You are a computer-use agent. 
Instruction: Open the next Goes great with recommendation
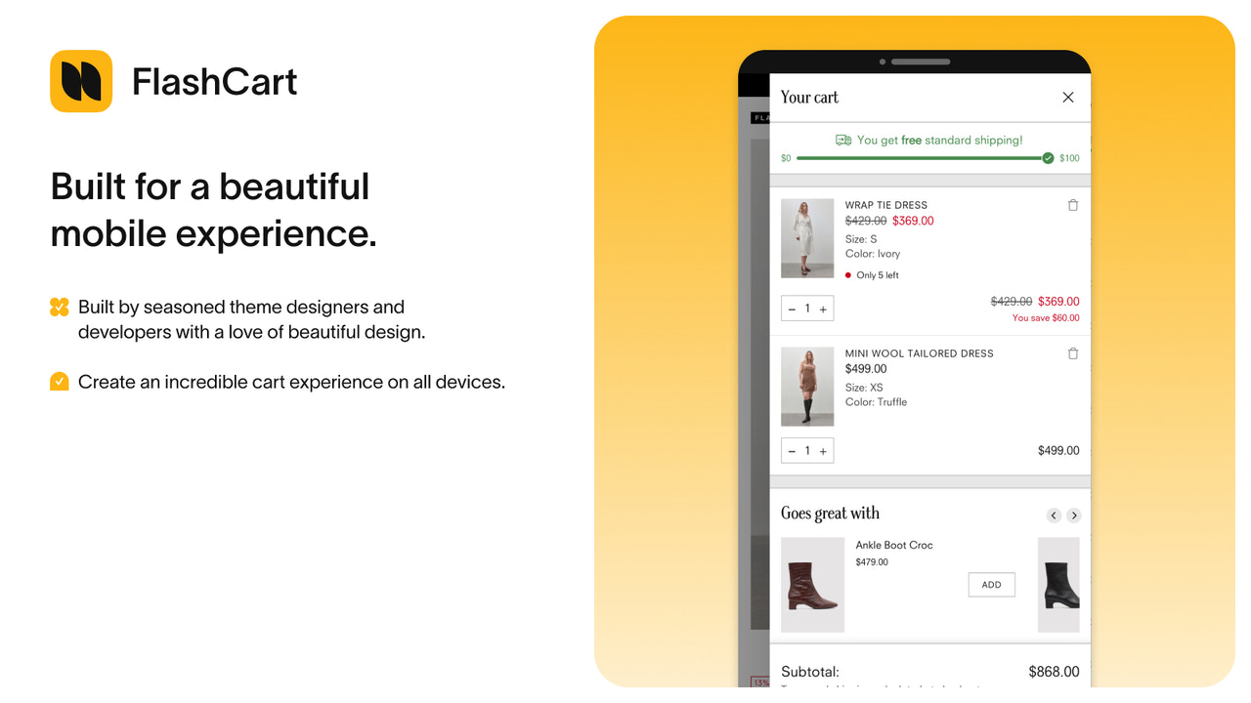click(x=1074, y=515)
